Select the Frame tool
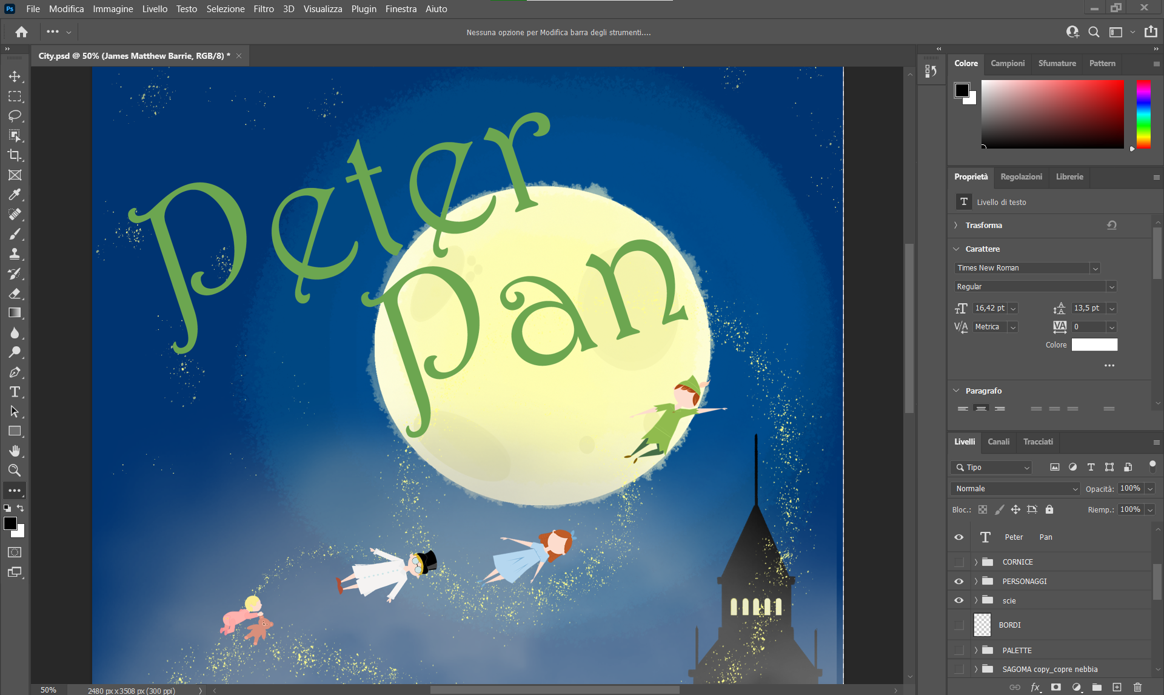The height and width of the screenshot is (695, 1164). tap(15, 175)
